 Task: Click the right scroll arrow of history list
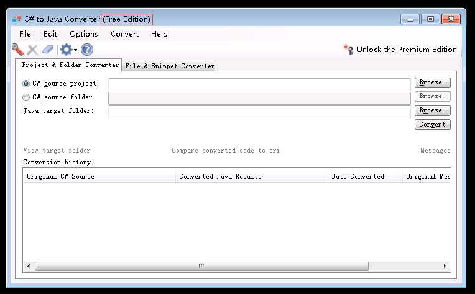pyautogui.click(x=445, y=266)
